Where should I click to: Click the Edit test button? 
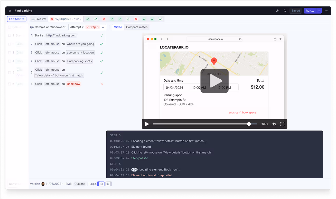pos(17,19)
